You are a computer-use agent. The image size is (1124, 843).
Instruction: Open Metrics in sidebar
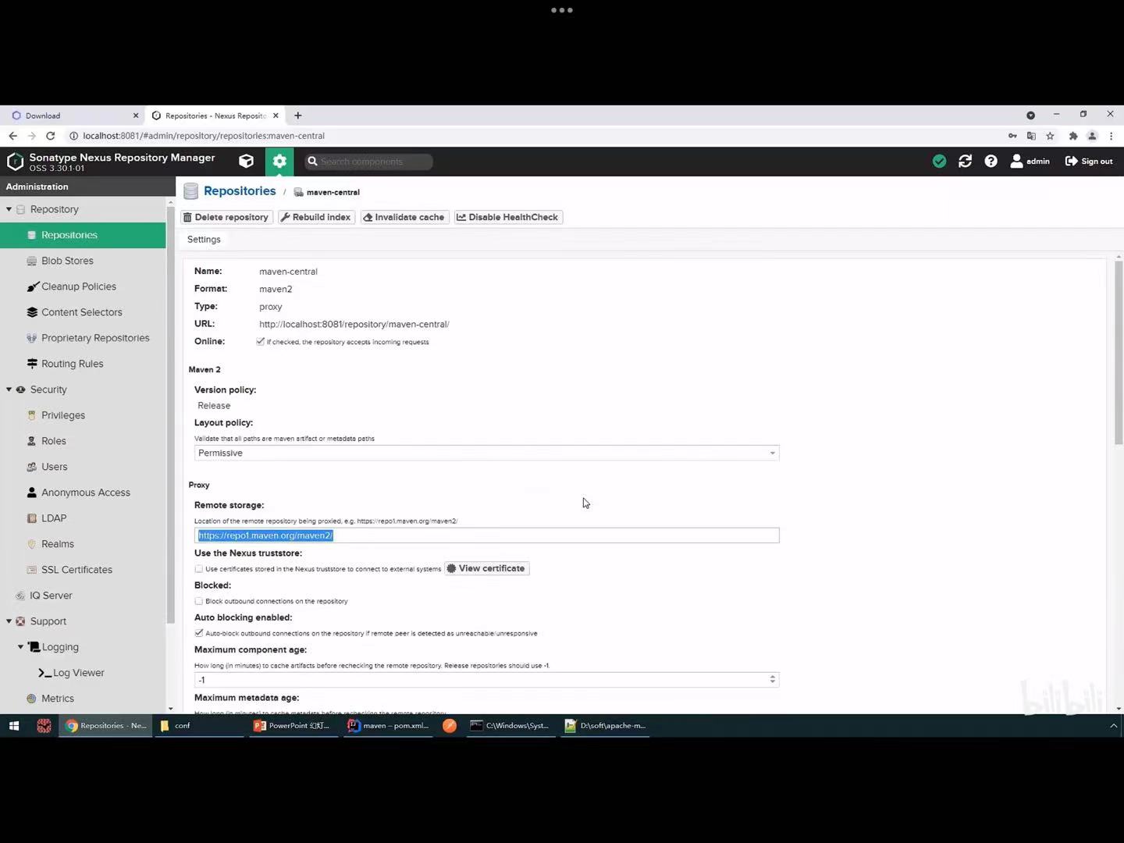coord(57,699)
